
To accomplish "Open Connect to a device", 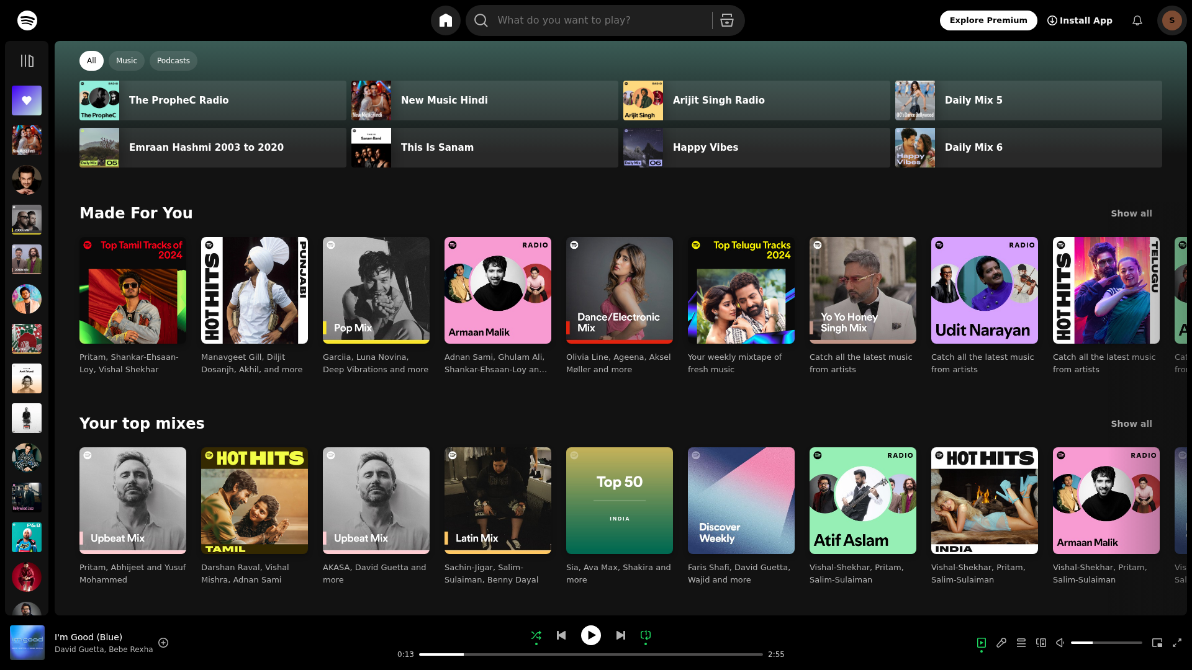I will (x=1041, y=643).
